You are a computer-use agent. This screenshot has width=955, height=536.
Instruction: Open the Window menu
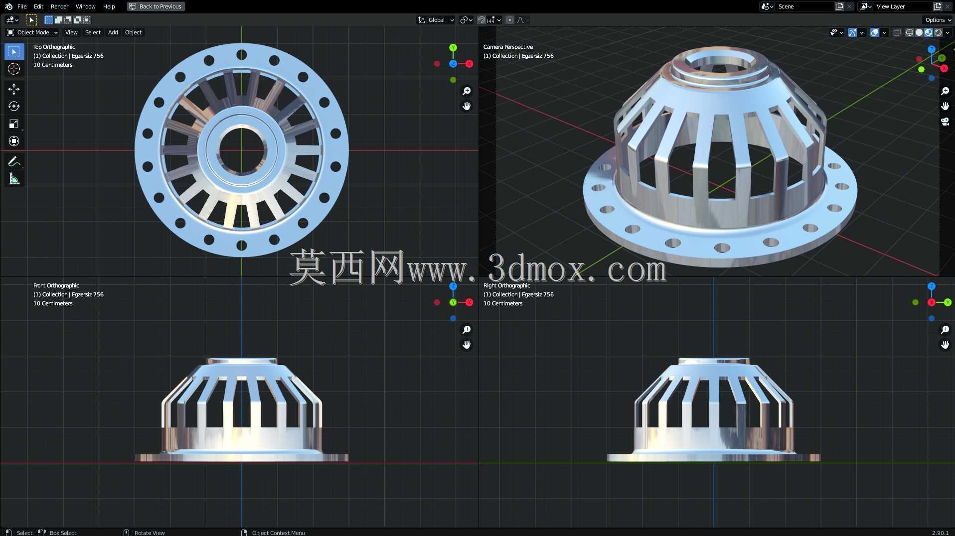point(85,6)
